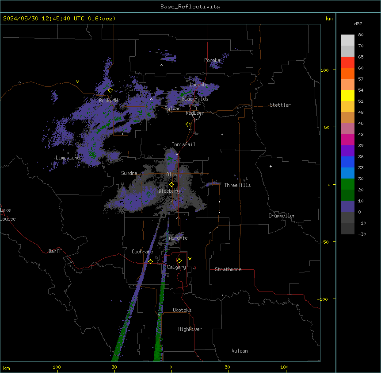Screen dimensions: 381x373
Task: Click the dBZ legend heading
Action: click(358, 24)
